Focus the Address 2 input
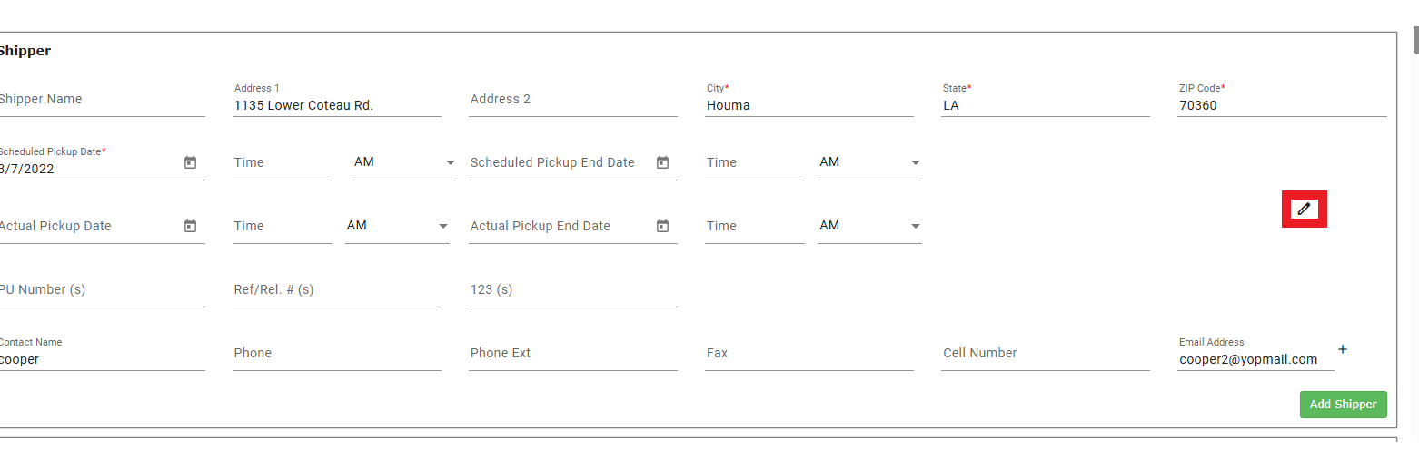 coord(572,100)
